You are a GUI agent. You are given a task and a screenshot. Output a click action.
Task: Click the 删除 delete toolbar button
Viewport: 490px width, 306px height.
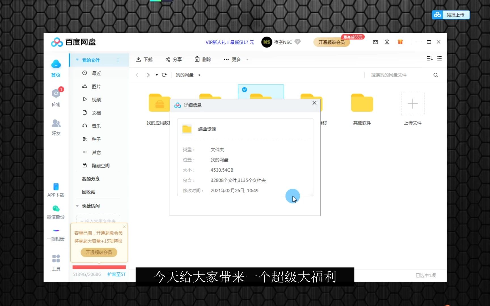pos(203,59)
